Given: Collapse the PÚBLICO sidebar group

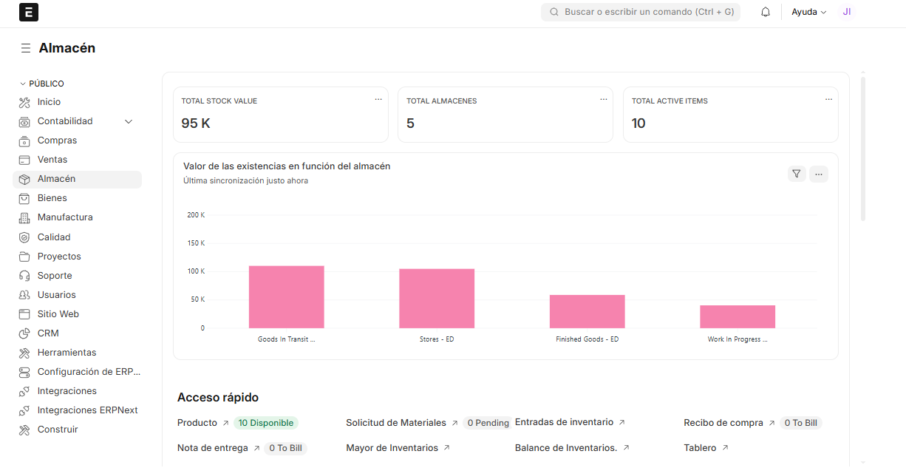Looking at the screenshot, I should click(x=23, y=84).
